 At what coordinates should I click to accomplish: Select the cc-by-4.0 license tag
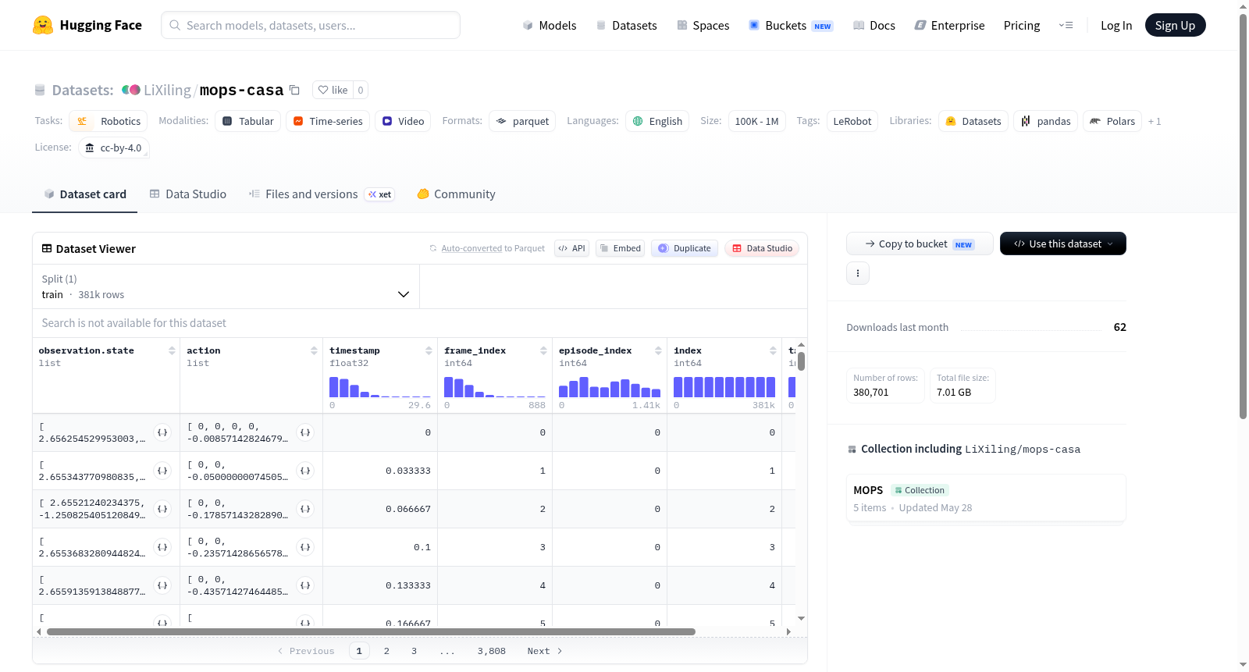[114, 148]
